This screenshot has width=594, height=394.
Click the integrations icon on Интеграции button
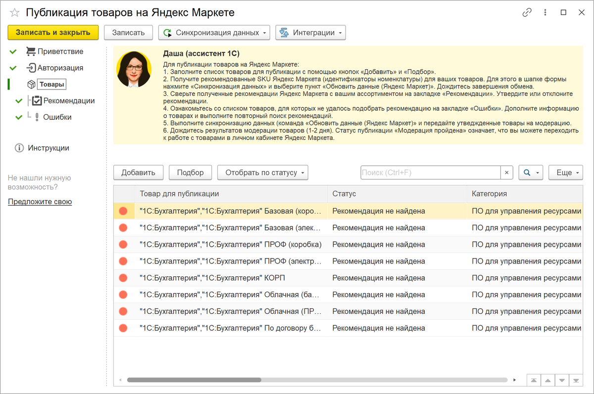(284, 33)
